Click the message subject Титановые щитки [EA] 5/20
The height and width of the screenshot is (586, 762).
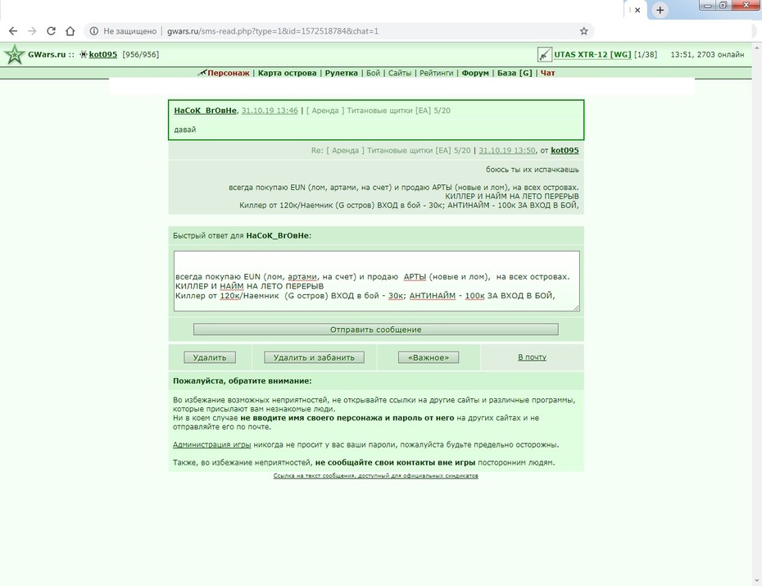coord(398,111)
